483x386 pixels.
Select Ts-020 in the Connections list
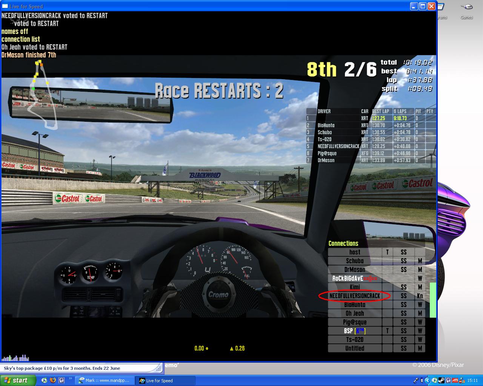[355, 340]
